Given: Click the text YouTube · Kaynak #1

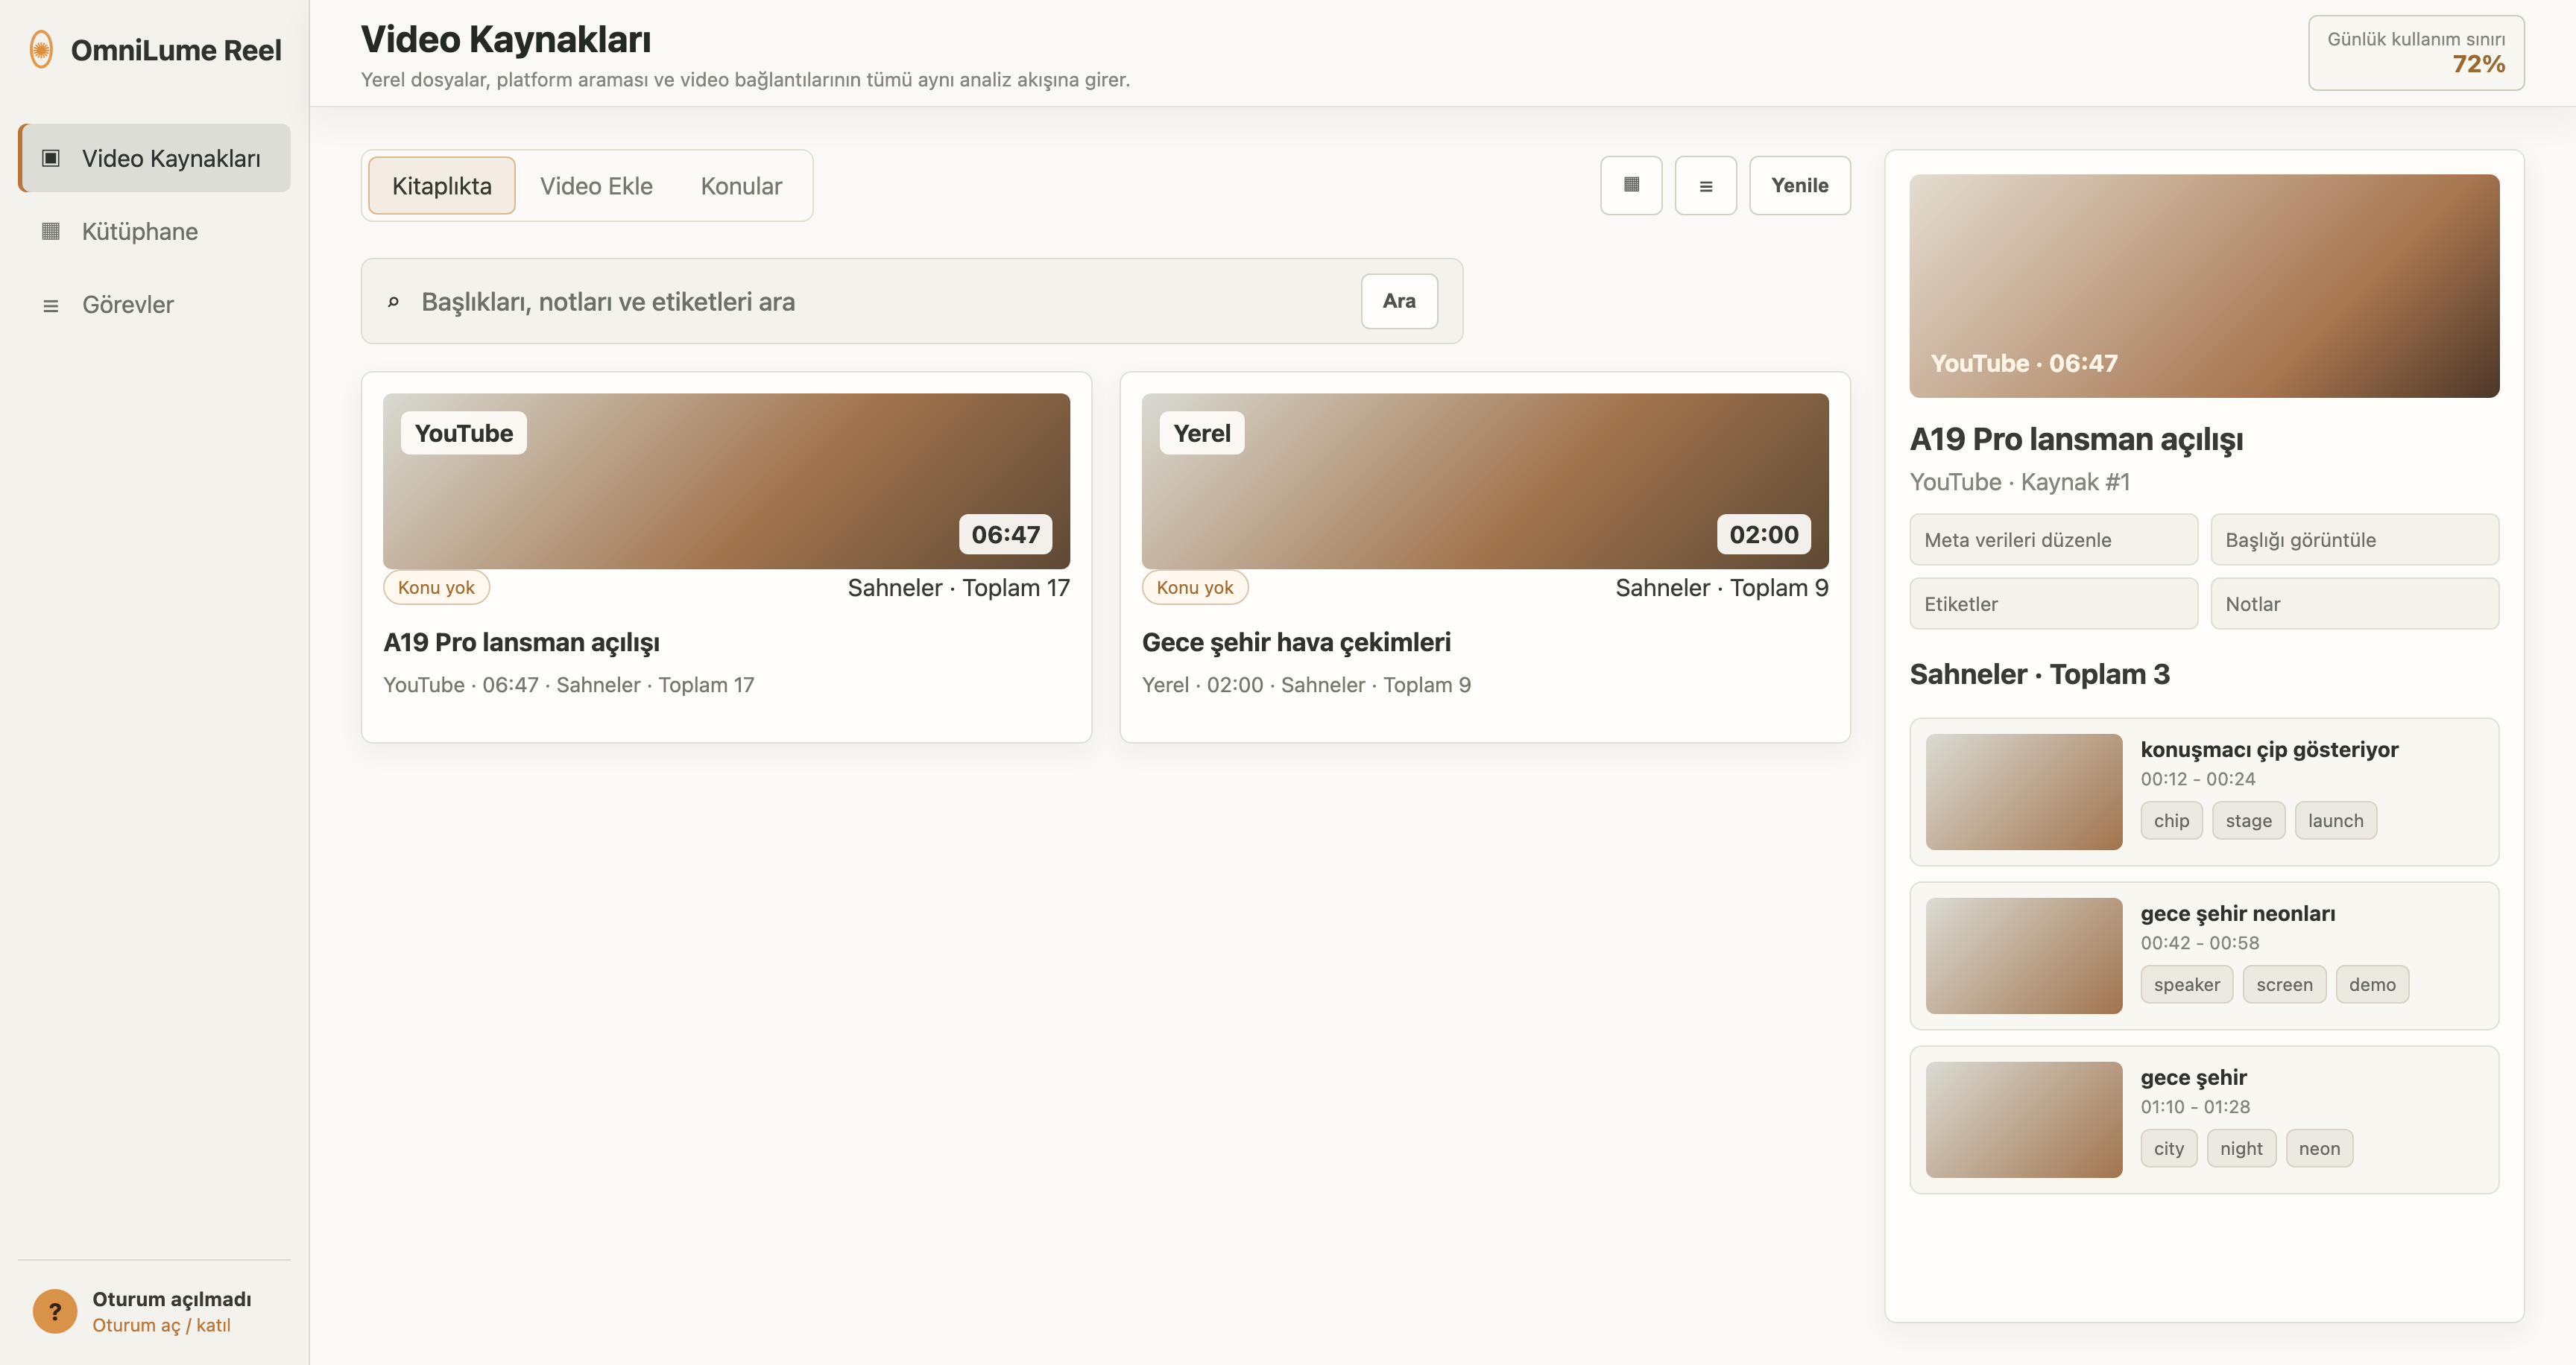Looking at the screenshot, I should [2020, 481].
